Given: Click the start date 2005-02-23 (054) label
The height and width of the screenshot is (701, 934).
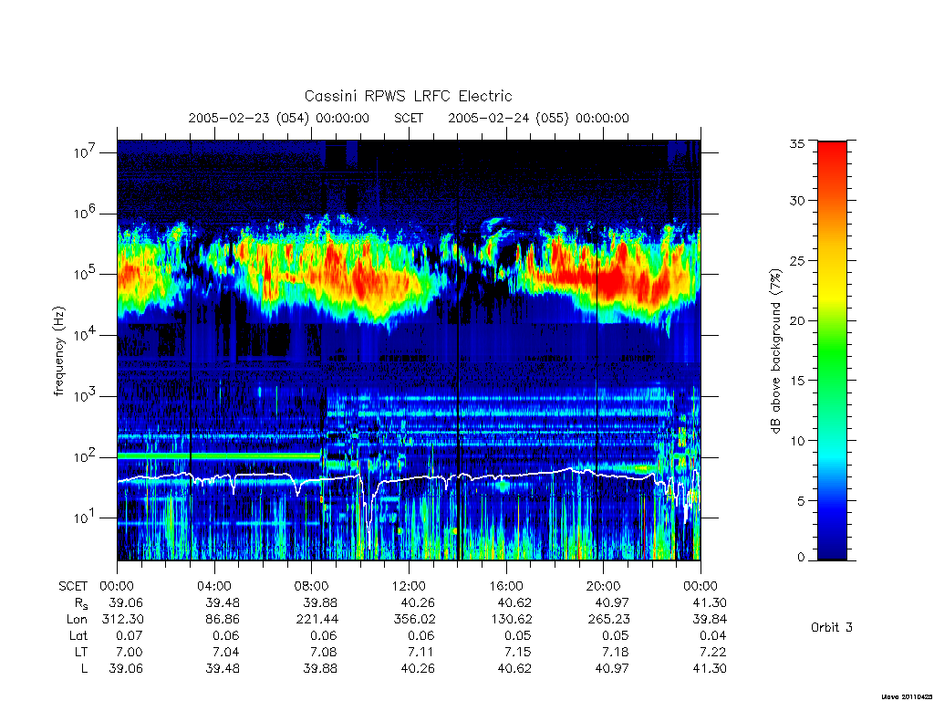Looking at the screenshot, I should tap(248, 118).
